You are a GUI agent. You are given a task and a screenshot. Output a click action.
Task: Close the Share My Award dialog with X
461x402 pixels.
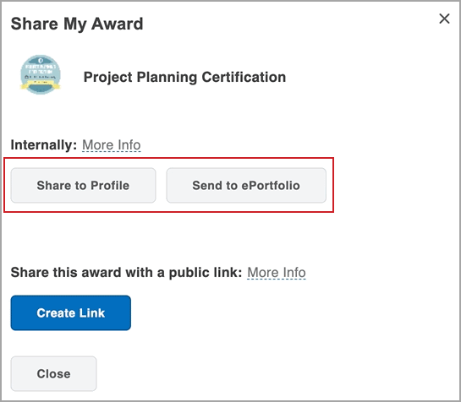(x=444, y=19)
